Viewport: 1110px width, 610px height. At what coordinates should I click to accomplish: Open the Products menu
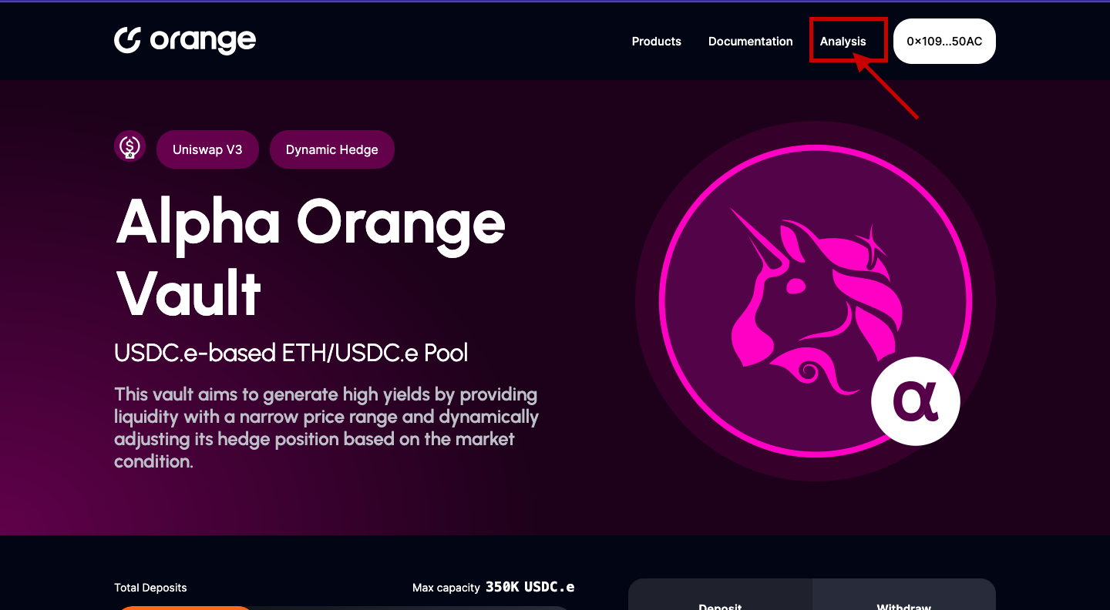coord(656,42)
